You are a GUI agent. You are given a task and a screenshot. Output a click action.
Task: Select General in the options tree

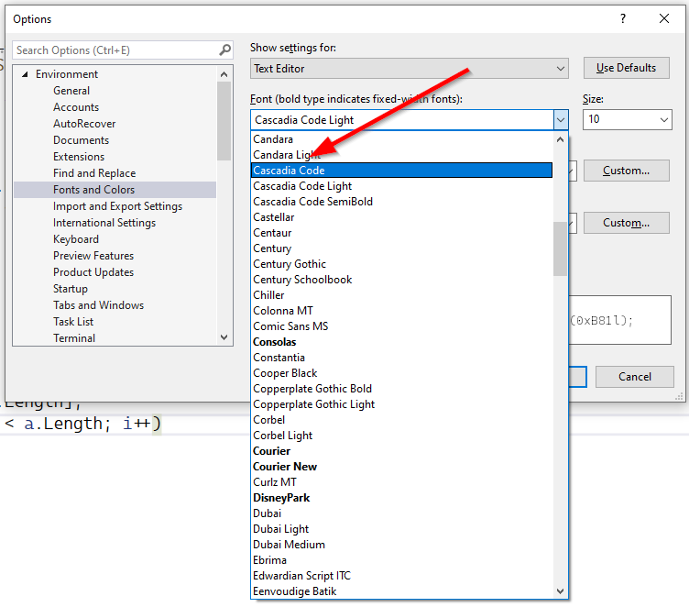[71, 91]
